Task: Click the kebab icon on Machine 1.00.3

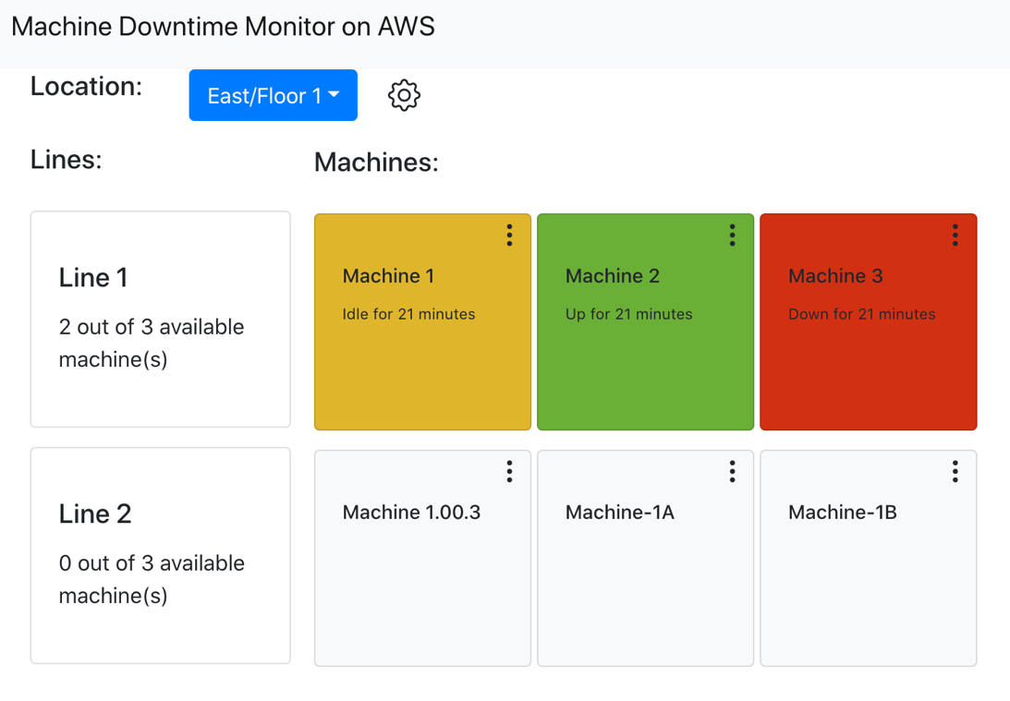Action: 509,471
